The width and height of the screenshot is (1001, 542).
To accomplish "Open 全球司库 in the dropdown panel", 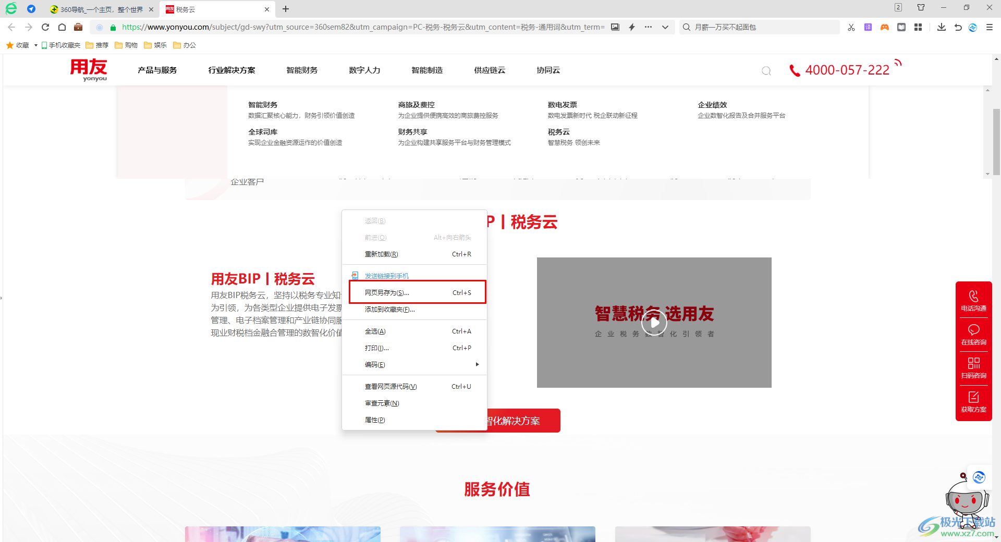I will pyautogui.click(x=263, y=132).
